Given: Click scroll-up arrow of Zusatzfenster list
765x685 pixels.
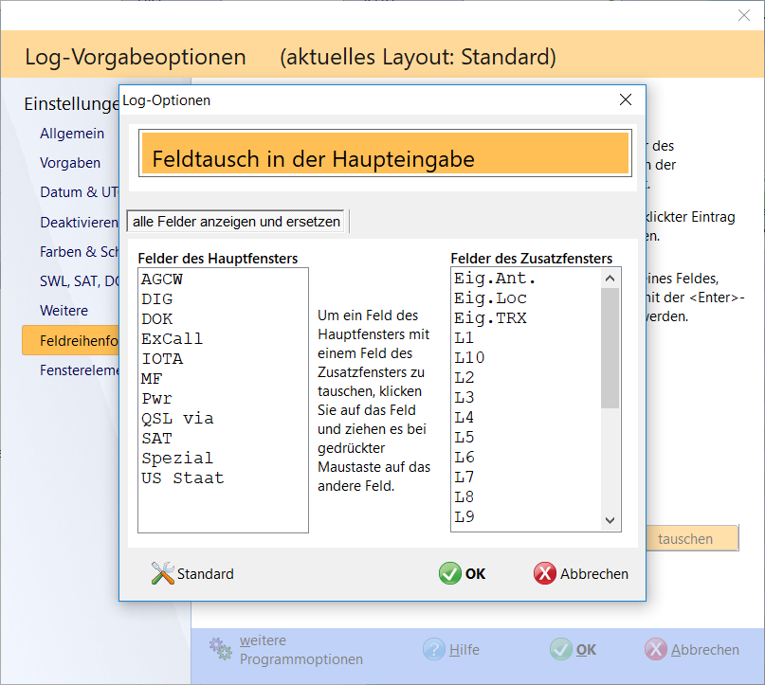Looking at the screenshot, I should [x=610, y=279].
